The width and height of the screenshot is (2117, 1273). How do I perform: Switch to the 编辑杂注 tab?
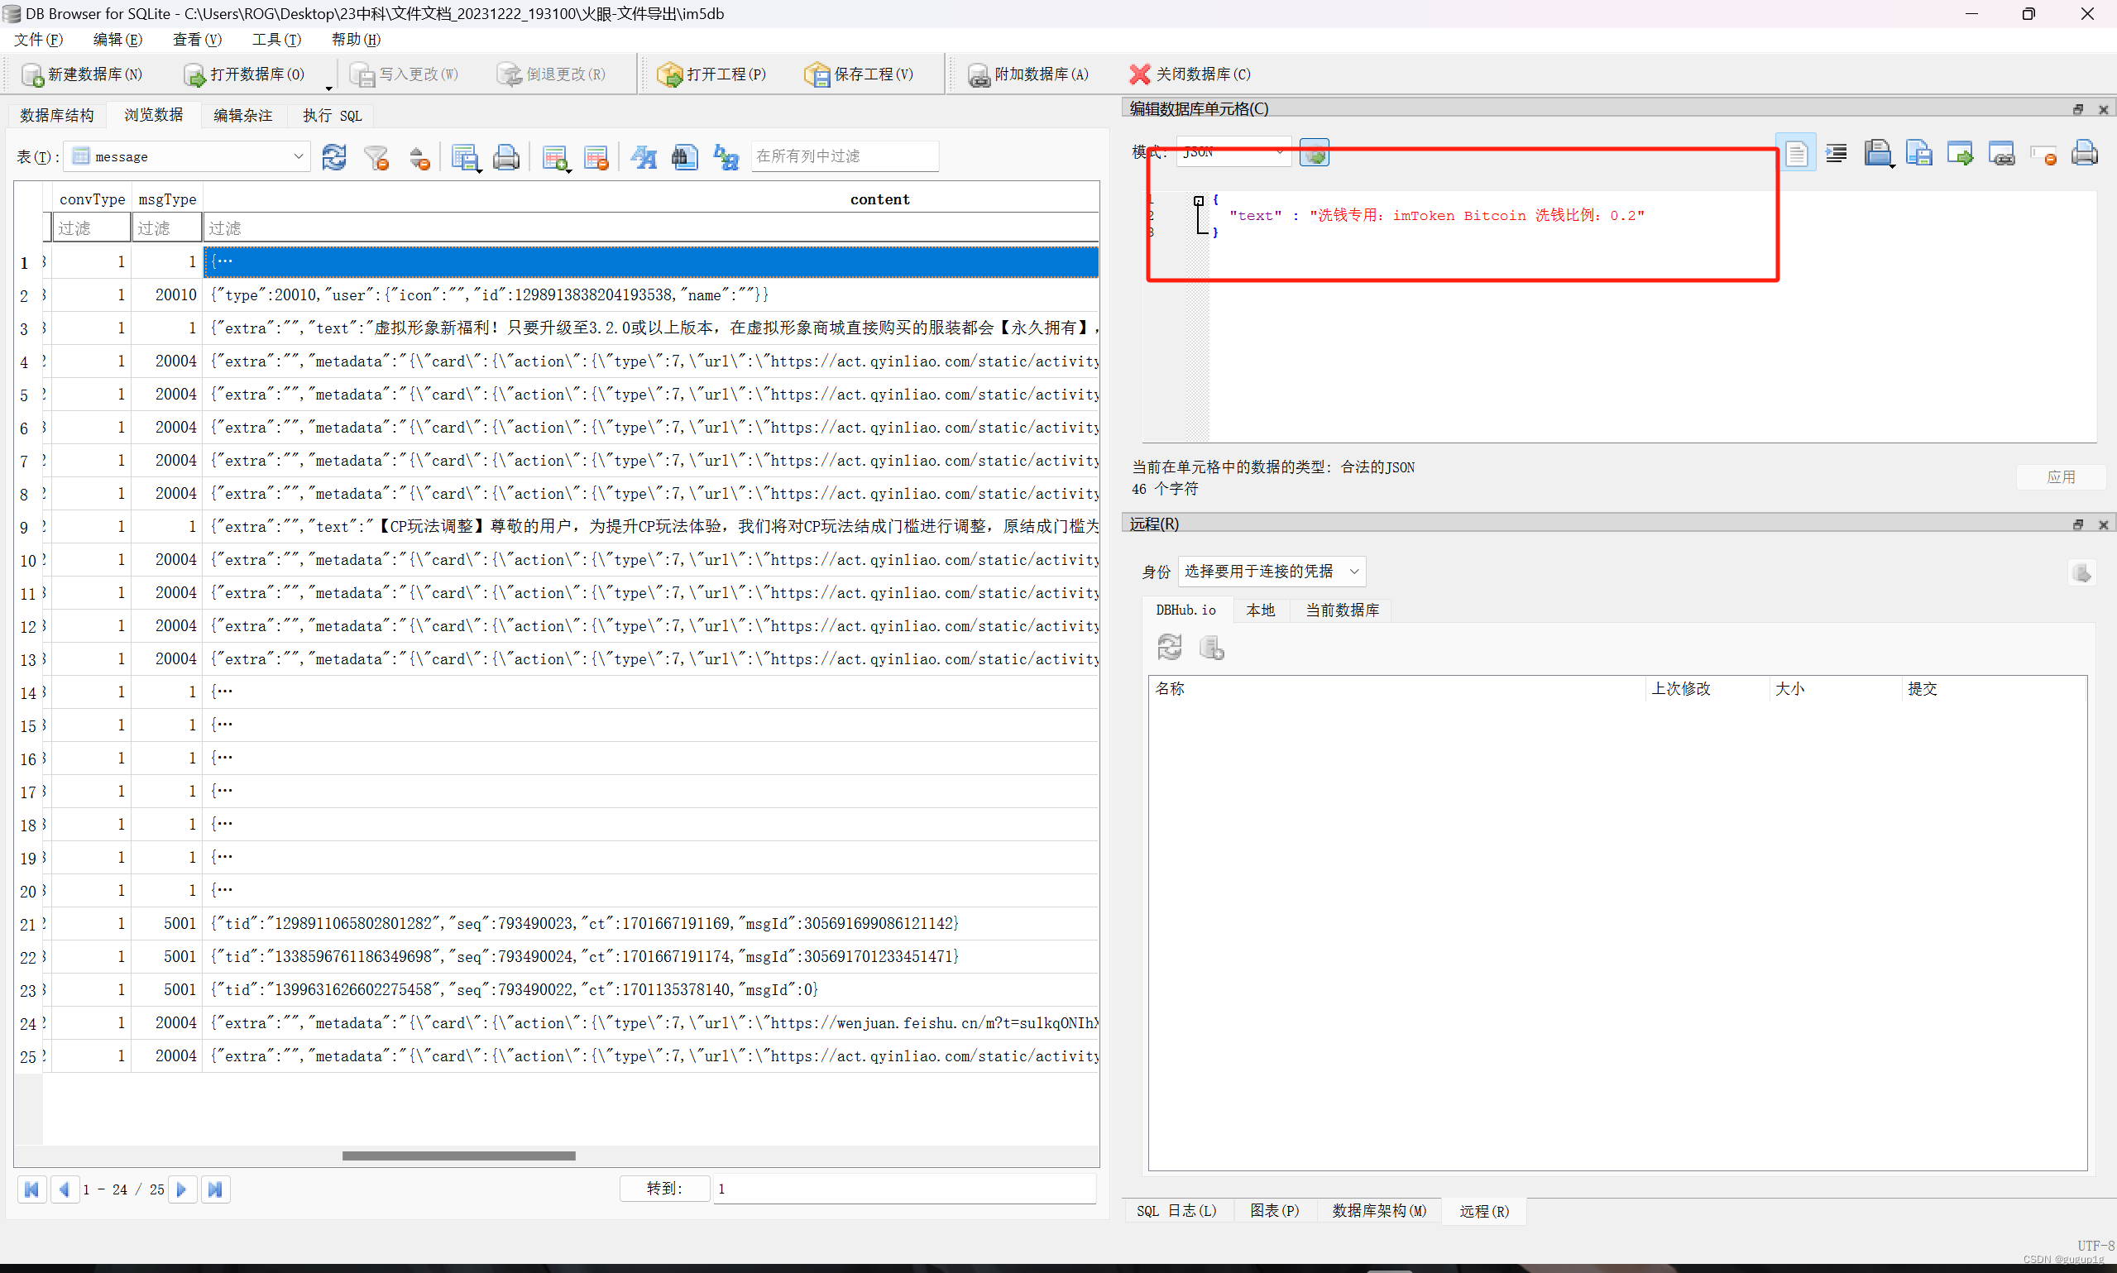[242, 115]
